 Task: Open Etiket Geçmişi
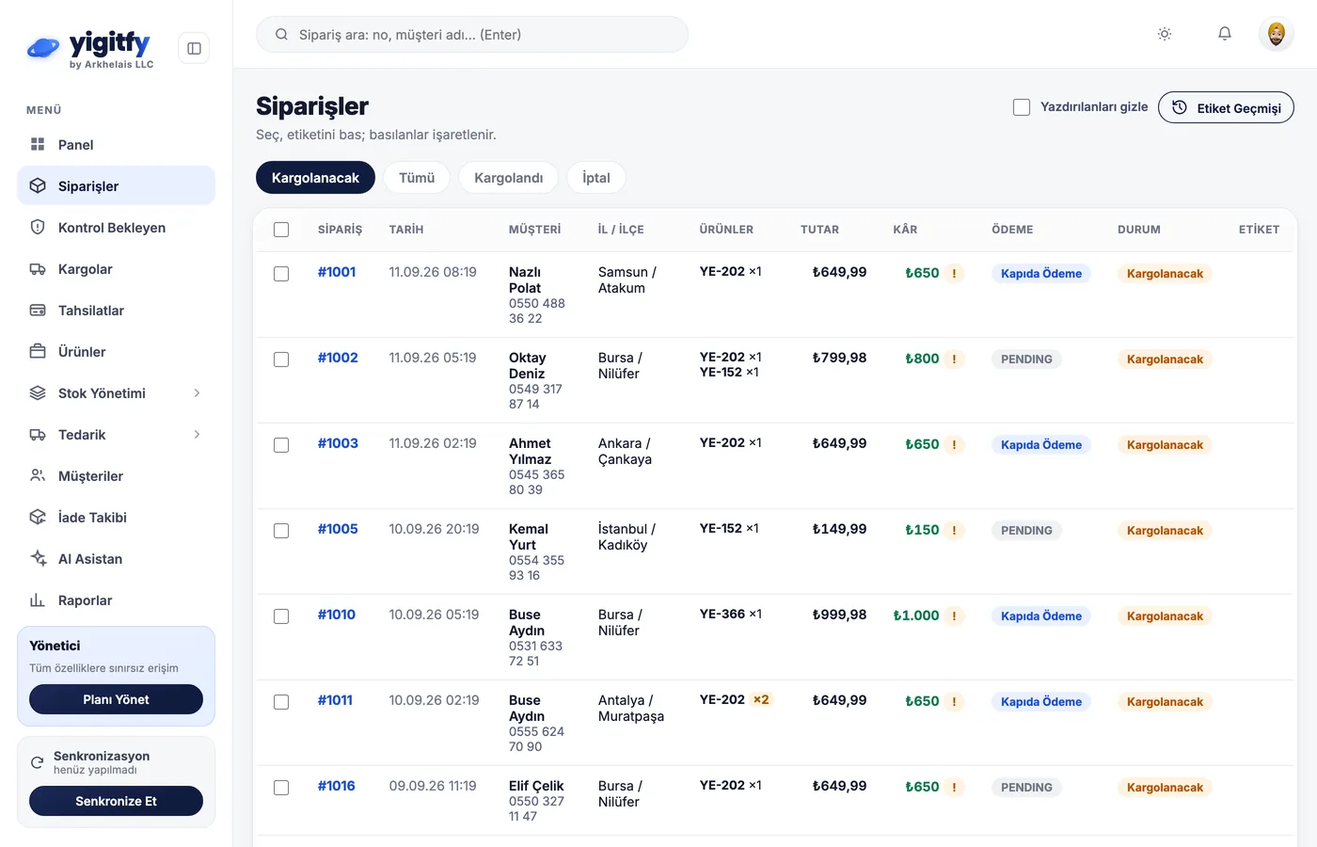tap(1226, 107)
